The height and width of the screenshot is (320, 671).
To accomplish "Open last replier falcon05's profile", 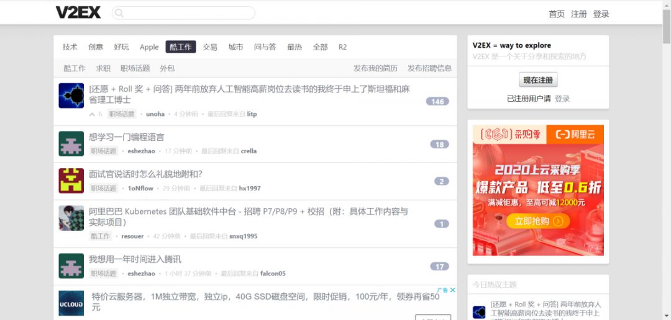I will coord(273,273).
